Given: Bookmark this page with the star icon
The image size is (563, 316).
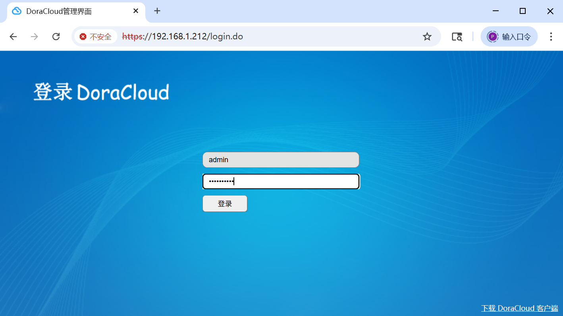Looking at the screenshot, I should [x=427, y=37].
